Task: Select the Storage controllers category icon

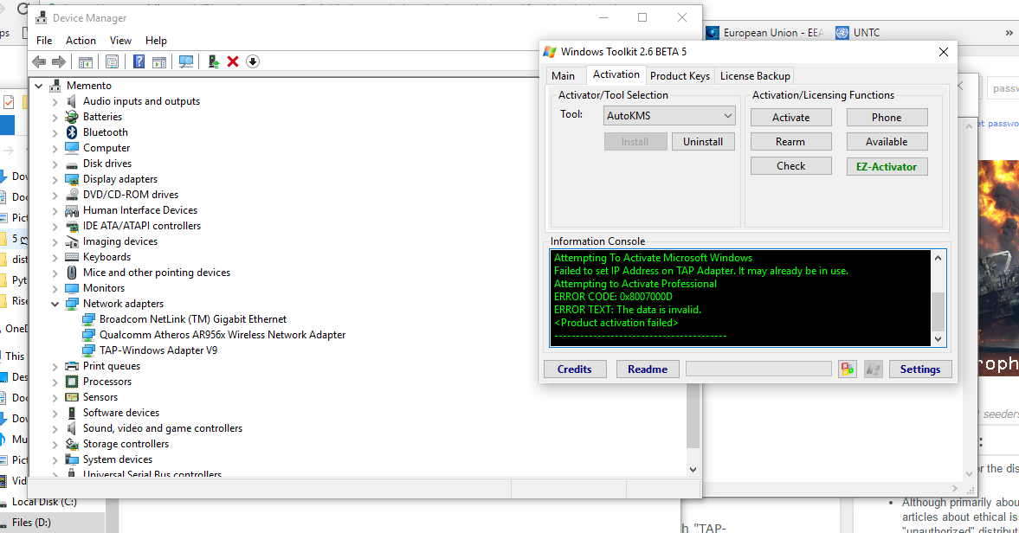Action: coord(72,444)
